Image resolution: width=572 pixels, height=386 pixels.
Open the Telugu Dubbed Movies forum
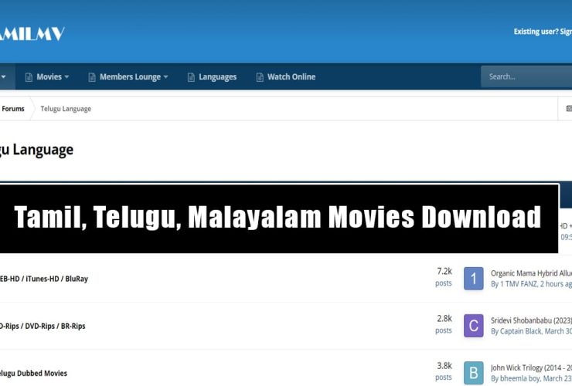point(33,373)
